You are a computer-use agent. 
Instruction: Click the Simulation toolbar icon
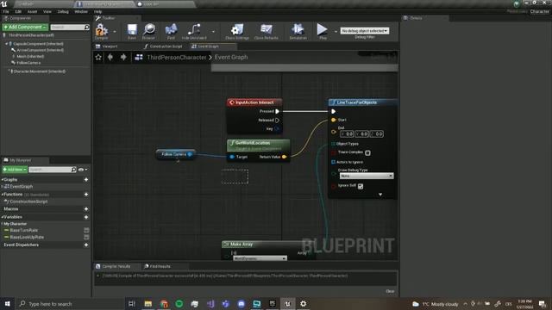click(x=298, y=29)
